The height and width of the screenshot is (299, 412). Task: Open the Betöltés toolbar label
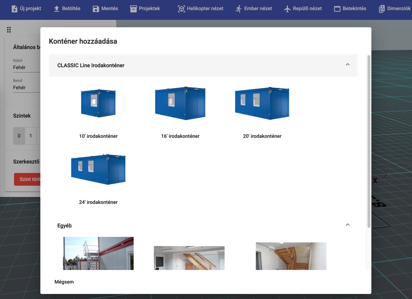pyautogui.click(x=71, y=8)
